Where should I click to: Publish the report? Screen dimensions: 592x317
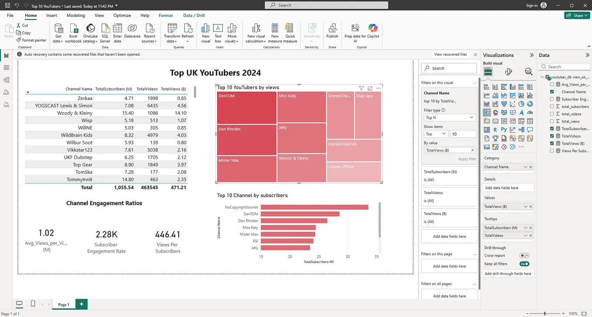(x=332, y=31)
